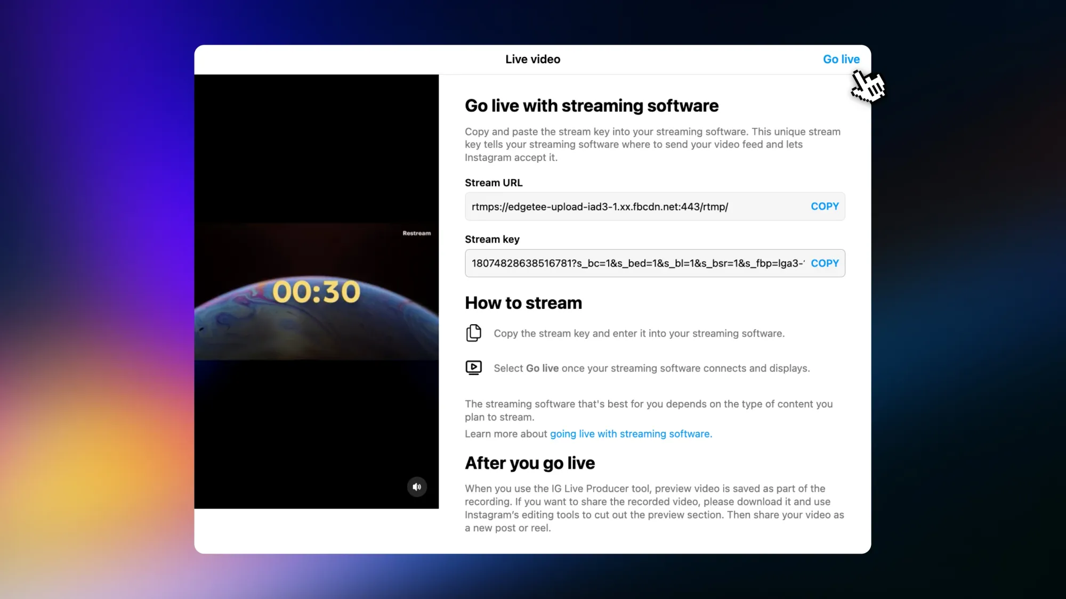Click bold Go live text in instructions

point(542,368)
